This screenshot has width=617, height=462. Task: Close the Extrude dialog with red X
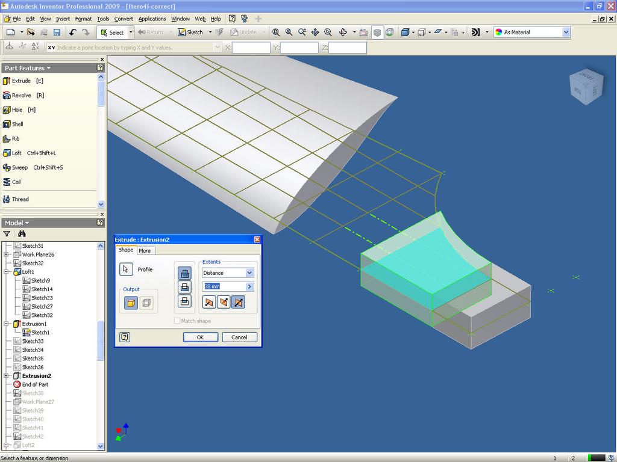(x=257, y=239)
